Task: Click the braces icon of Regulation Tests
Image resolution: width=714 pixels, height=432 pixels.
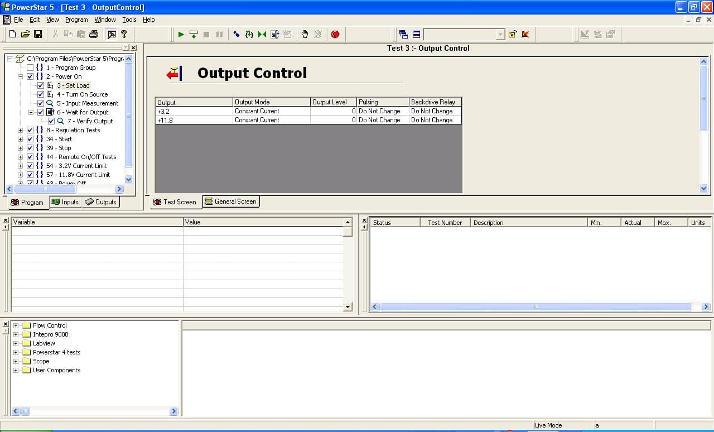Action: [x=40, y=130]
